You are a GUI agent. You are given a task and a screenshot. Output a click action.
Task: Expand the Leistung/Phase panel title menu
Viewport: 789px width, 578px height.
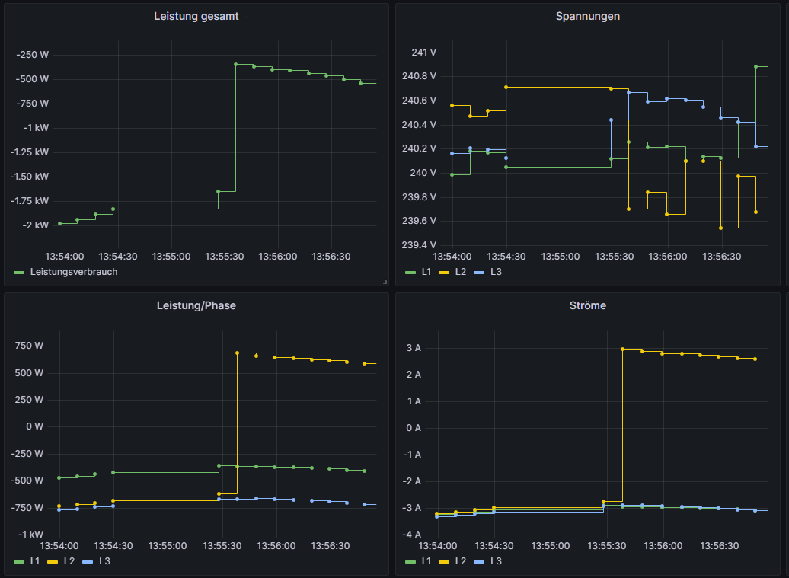(196, 305)
